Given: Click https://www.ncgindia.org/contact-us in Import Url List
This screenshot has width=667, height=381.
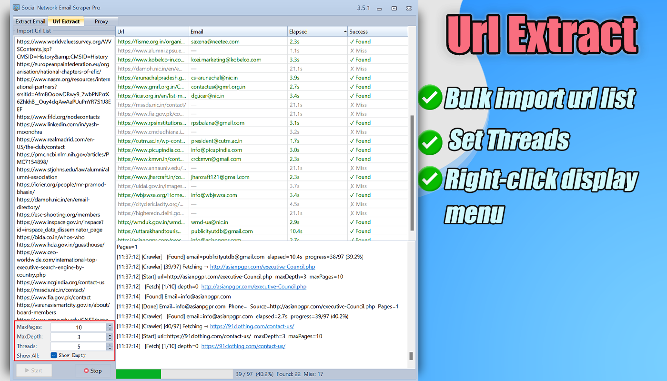Looking at the screenshot, I should pos(61,282).
